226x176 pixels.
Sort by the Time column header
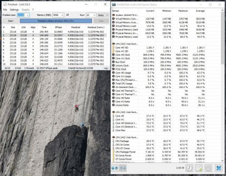(x=44, y=27)
